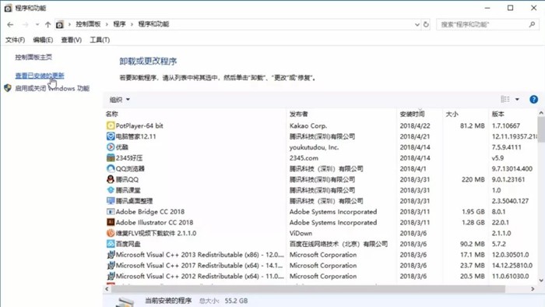Viewport: 545px width, 307px height.
Task: Expand the chevron after 程序 breadcrumb
Action: (x=132, y=24)
